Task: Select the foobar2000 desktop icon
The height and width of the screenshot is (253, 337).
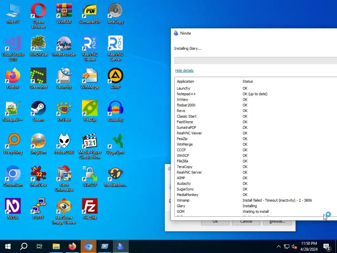Action: (64, 144)
